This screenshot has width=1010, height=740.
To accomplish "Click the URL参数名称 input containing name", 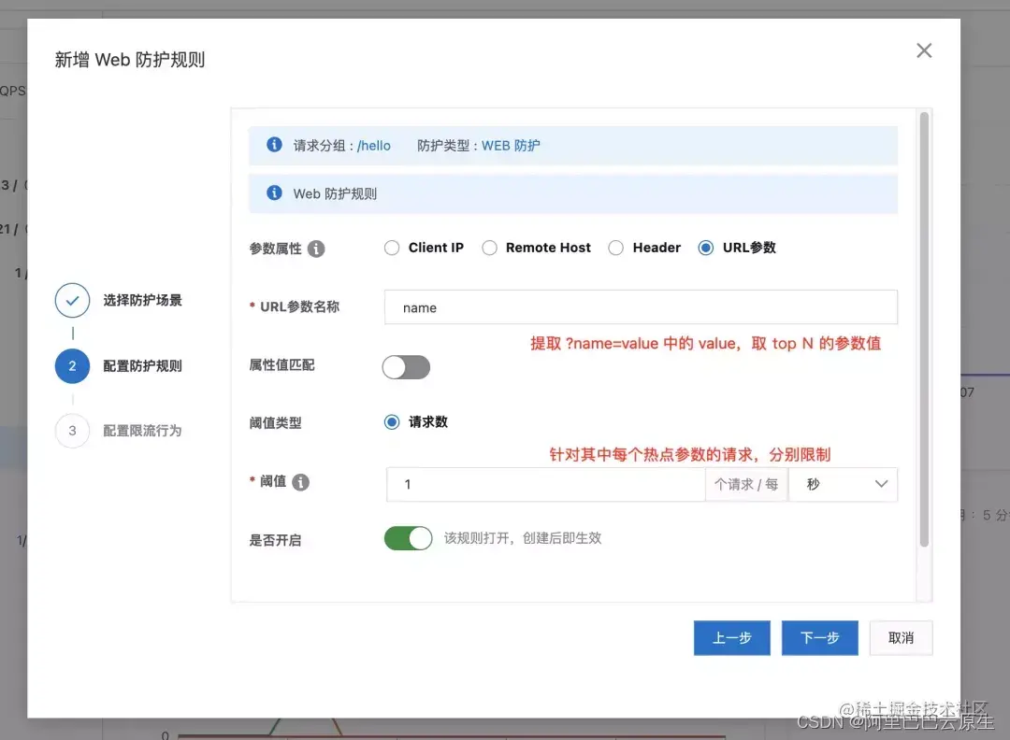I will pos(641,306).
